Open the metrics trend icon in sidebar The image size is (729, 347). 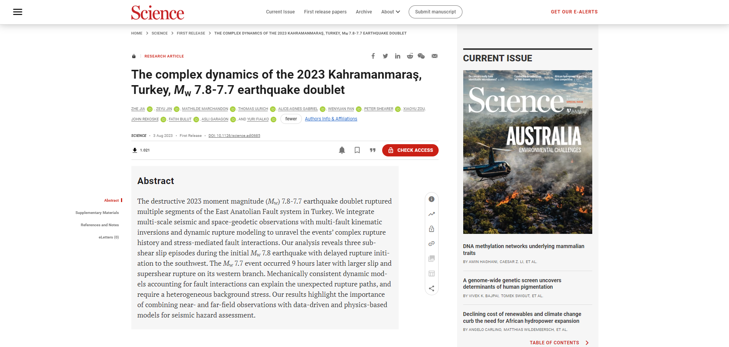click(432, 214)
